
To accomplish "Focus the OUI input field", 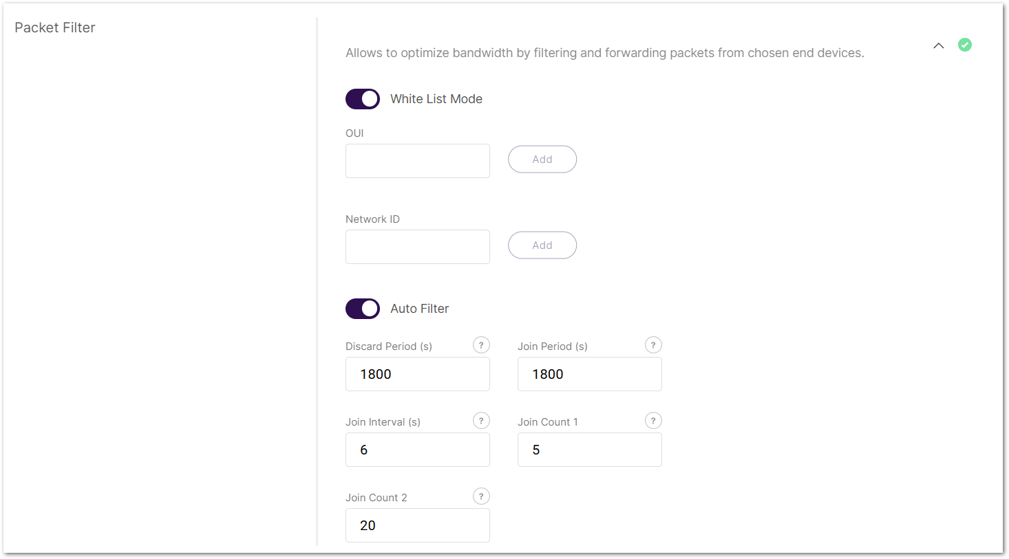I will coord(418,161).
